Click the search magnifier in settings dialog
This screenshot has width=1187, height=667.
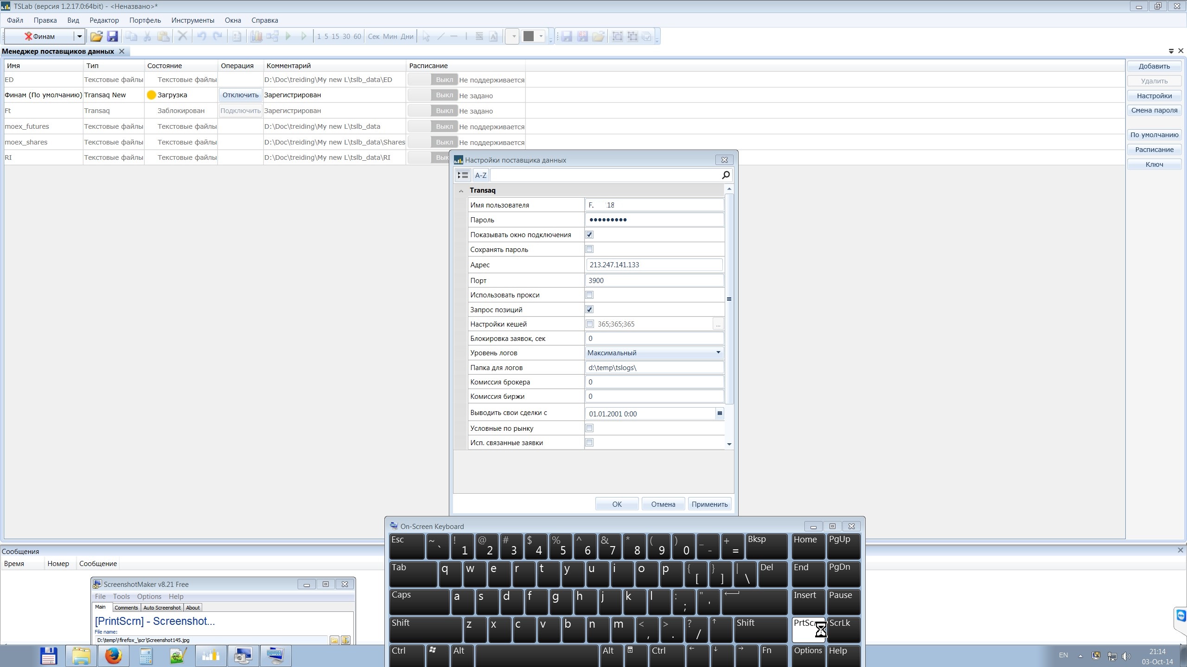point(726,175)
